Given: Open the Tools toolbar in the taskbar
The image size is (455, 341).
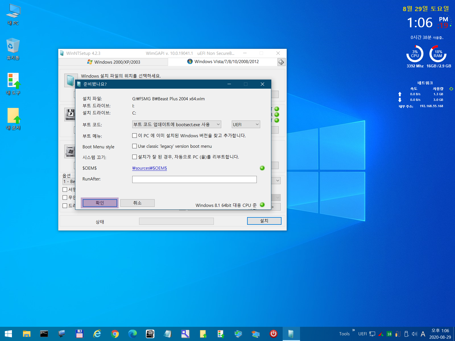Looking at the screenshot, I should click(x=344, y=334).
